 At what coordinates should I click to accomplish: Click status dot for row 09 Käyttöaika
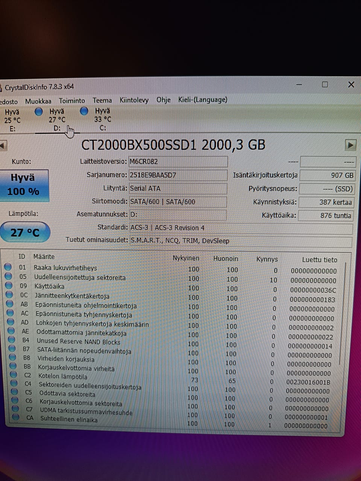click(x=9, y=286)
